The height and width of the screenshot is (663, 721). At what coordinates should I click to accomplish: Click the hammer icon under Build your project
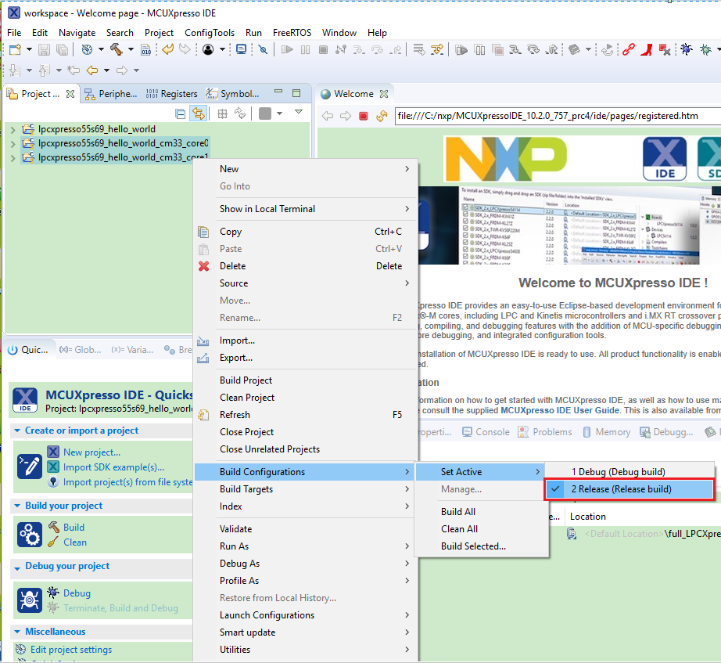(53, 528)
